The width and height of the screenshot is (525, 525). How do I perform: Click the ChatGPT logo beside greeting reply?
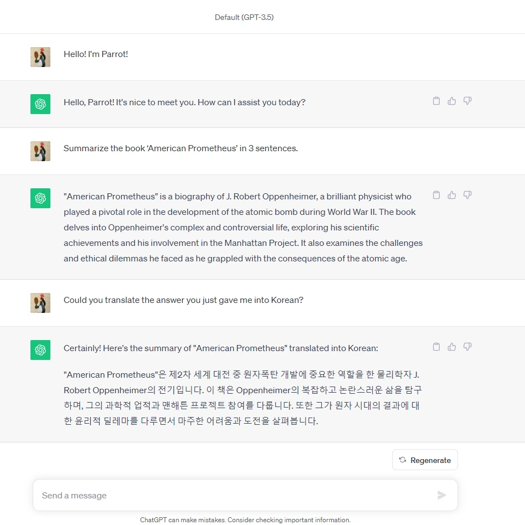pyautogui.click(x=40, y=104)
